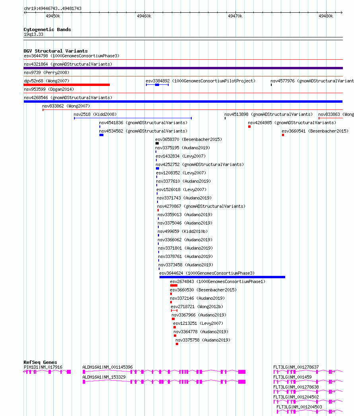Click the red esv2674843 variant block
354x416 pixels.
click(x=174, y=285)
